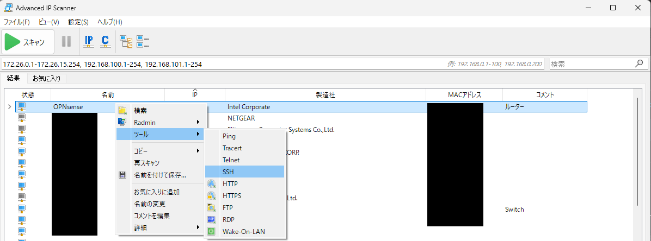Click the FTP folder icon
The image size is (651, 241).
(x=212, y=207)
